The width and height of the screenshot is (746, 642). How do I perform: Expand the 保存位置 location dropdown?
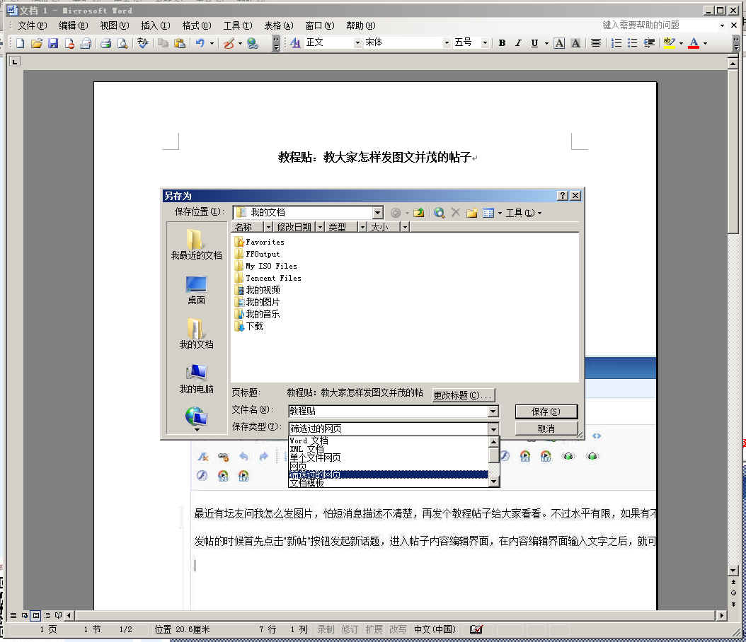pos(377,213)
